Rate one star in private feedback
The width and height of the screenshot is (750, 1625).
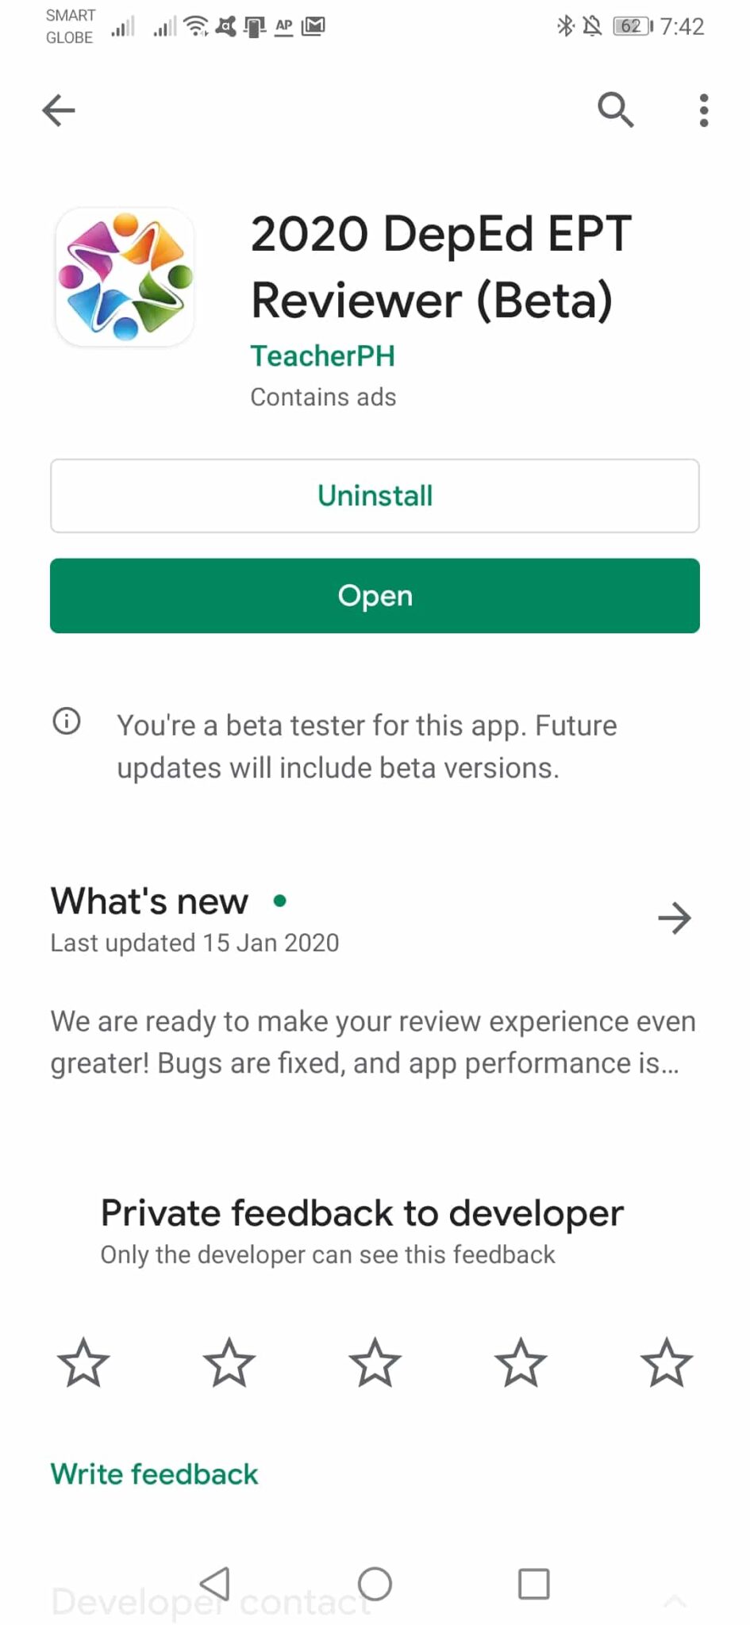point(83,1362)
